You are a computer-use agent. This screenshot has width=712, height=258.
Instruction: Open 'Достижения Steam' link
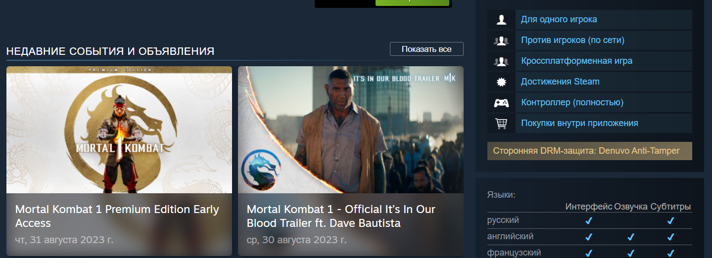coord(560,82)
